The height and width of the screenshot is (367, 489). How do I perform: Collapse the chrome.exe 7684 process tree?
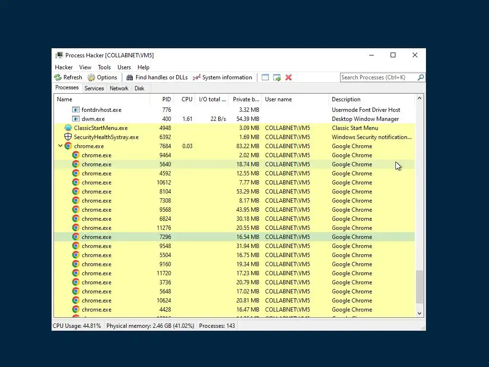pos(60,146)
